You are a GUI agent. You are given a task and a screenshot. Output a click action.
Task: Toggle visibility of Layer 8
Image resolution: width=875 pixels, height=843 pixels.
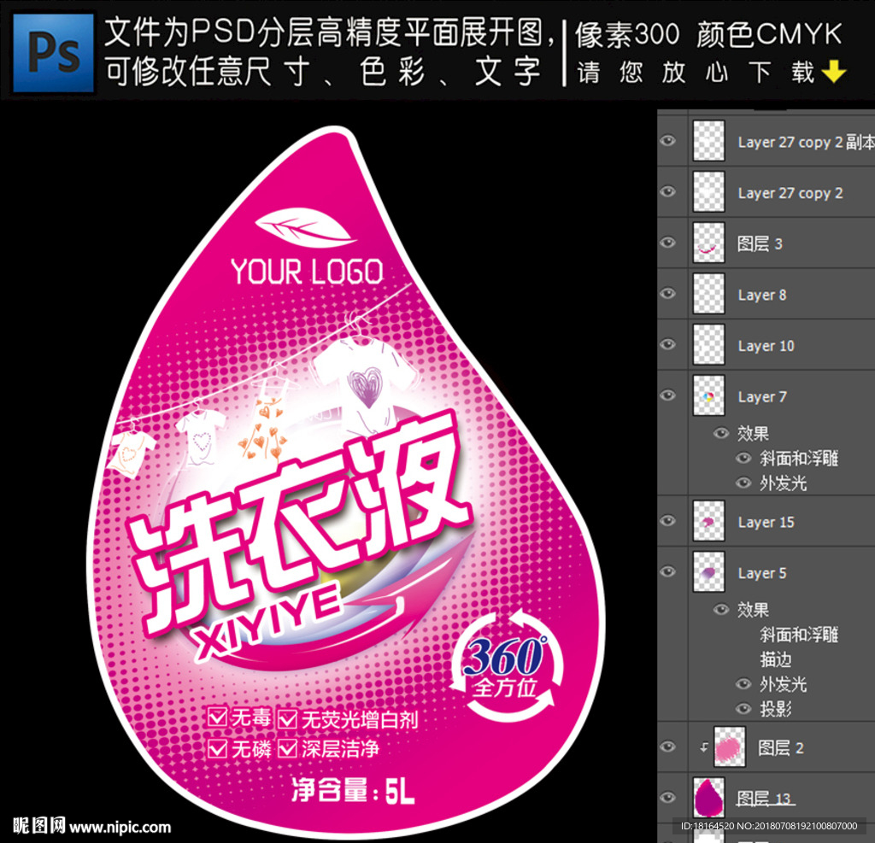coord(668,294)
